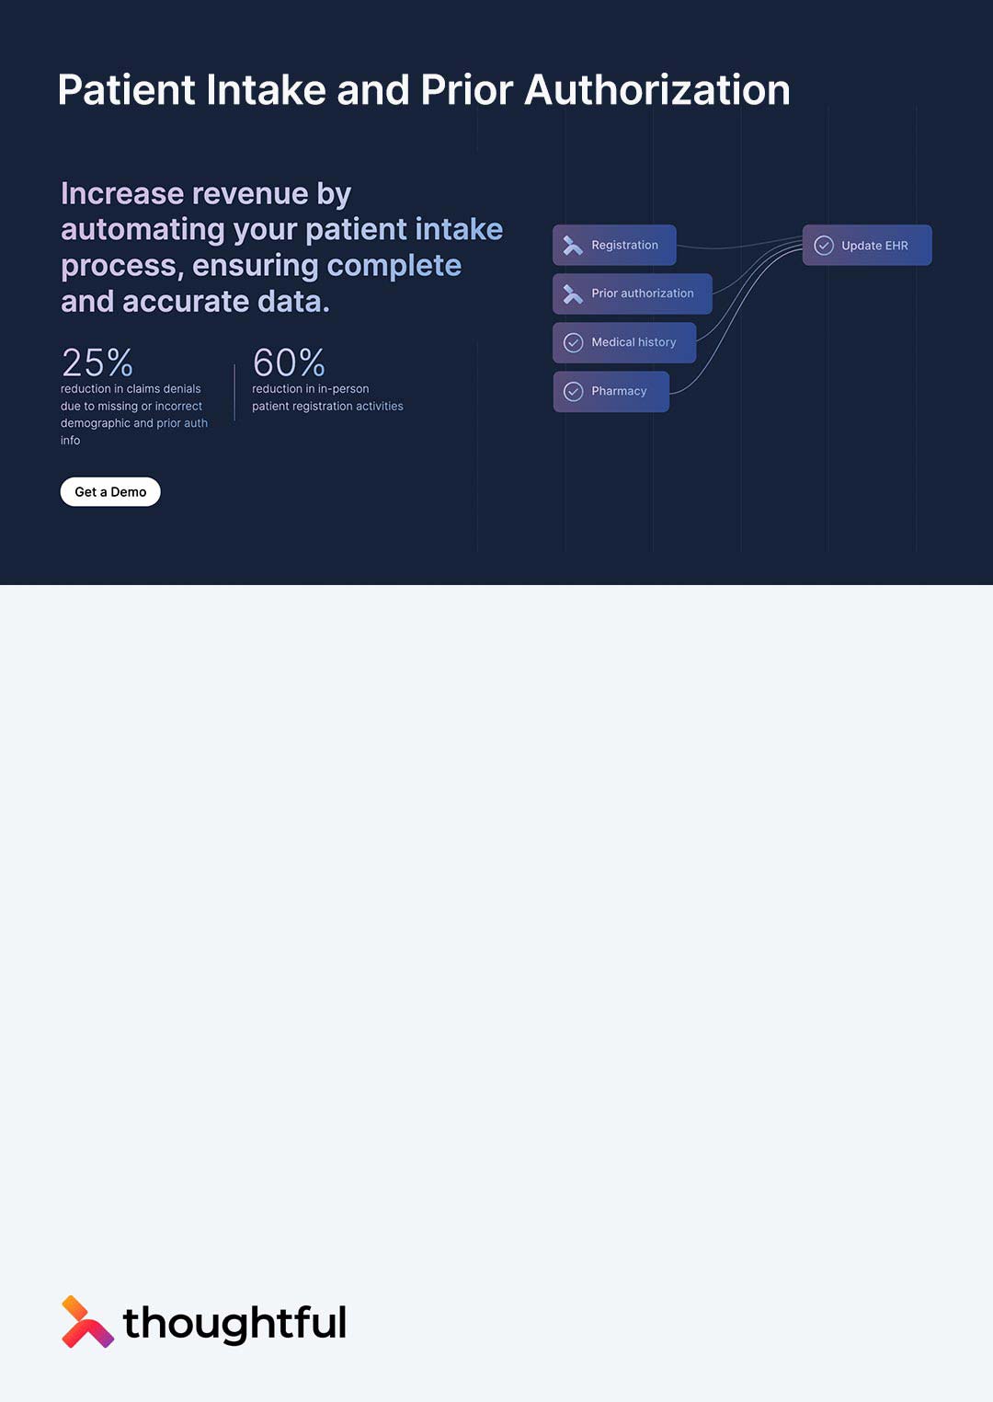Open the Prior authorization step

click(632, 293)
